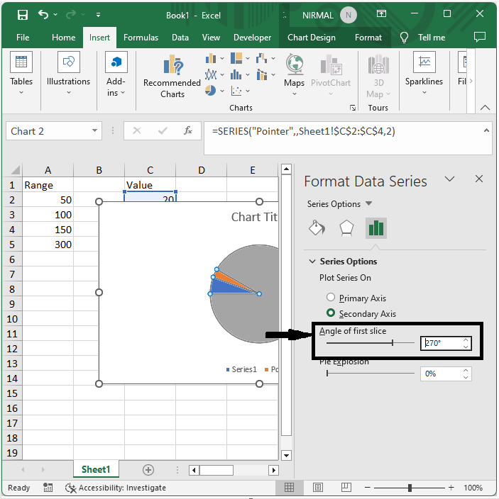This screenshot has height=499, width=499.
Task: Insert a Scatter or Bubble chart
Action: click(x=236, y=91)
